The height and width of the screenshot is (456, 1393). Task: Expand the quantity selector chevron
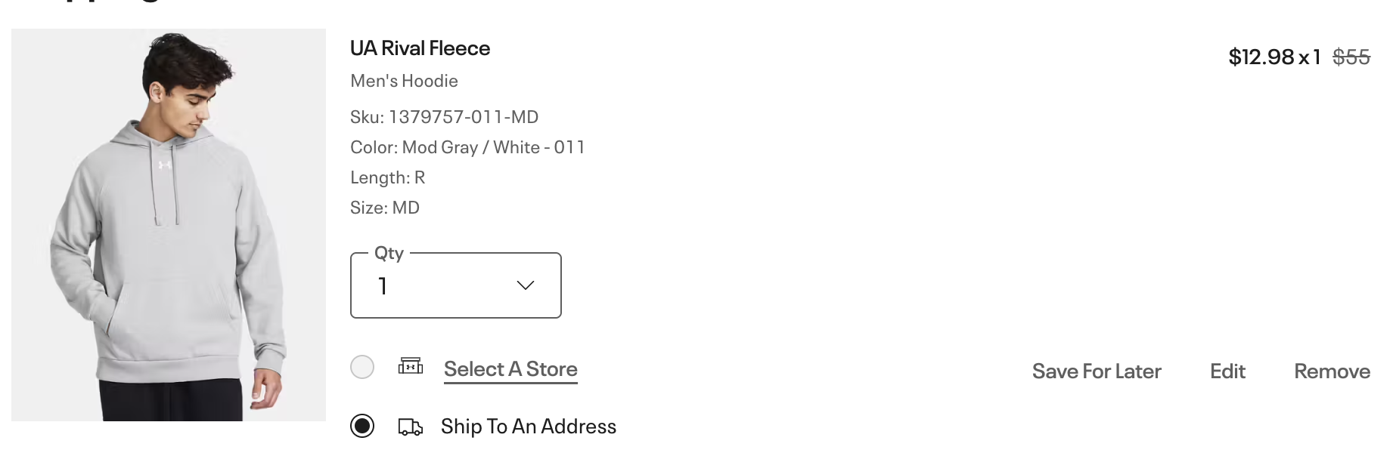[x=525, y=285]
